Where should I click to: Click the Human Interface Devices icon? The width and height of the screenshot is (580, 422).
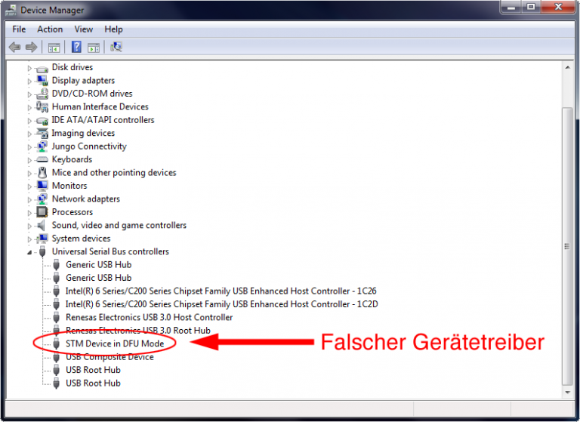coord(42,107)
